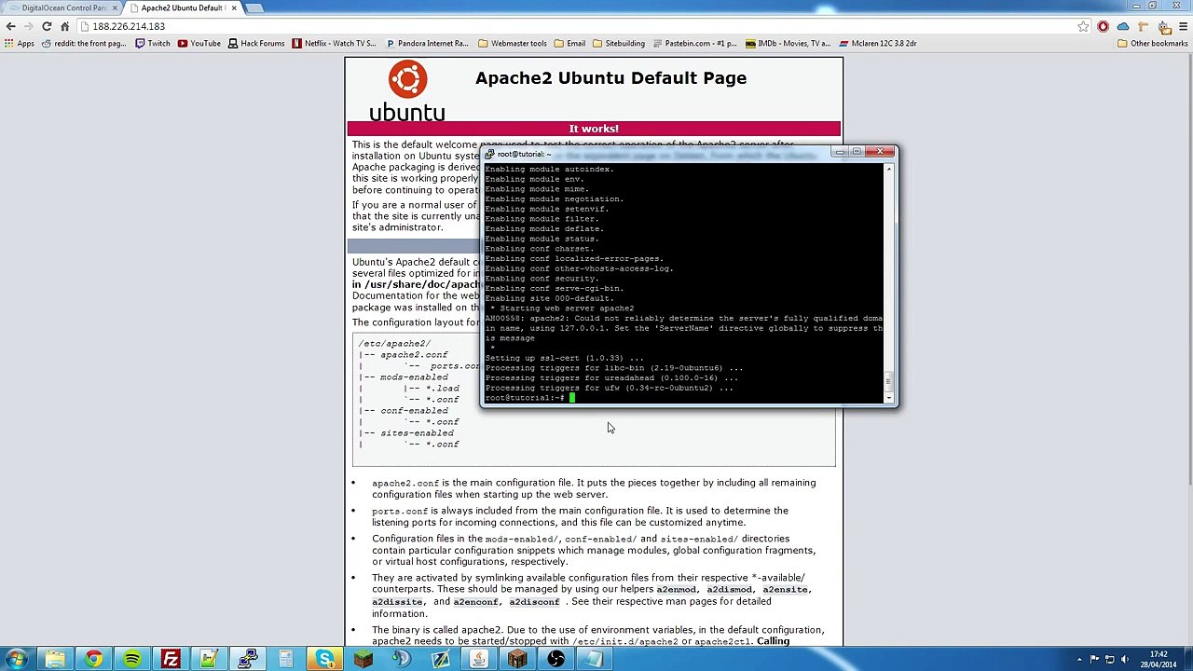
Task: Open the Chrome hamburger menu
Action: 1182,26
